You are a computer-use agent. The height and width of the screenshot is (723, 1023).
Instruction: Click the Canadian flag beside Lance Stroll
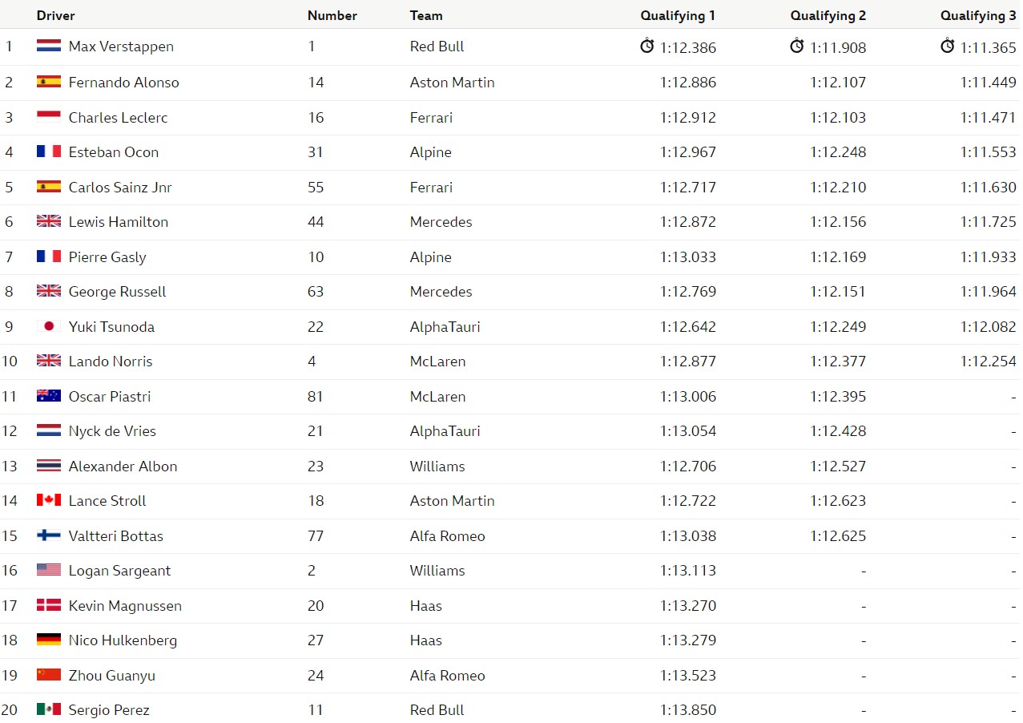(x=49, y=500)
